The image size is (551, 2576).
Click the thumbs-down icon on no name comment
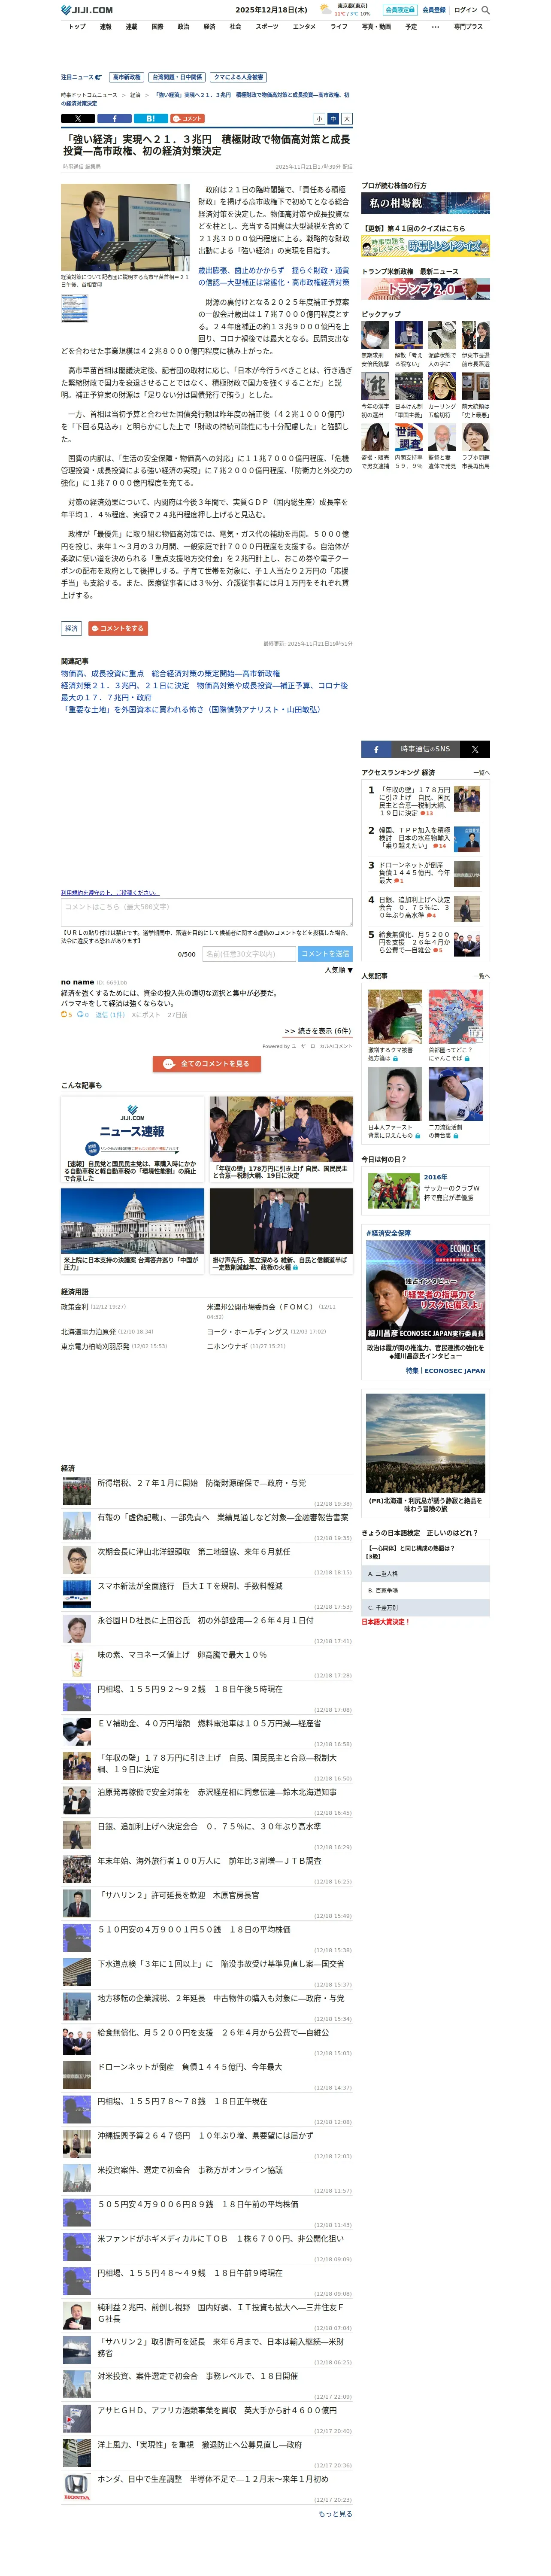pyautogui.click(x=81, y=1015)
